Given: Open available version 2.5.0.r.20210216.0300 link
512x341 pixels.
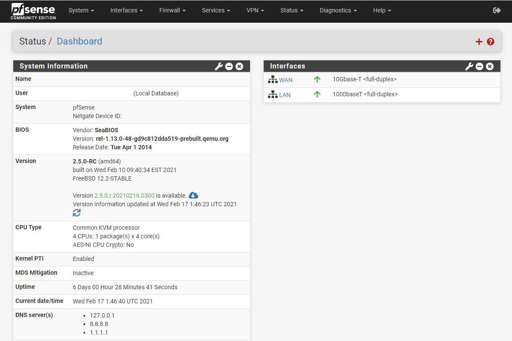Looking at the screenshot, I should point(125,196).
